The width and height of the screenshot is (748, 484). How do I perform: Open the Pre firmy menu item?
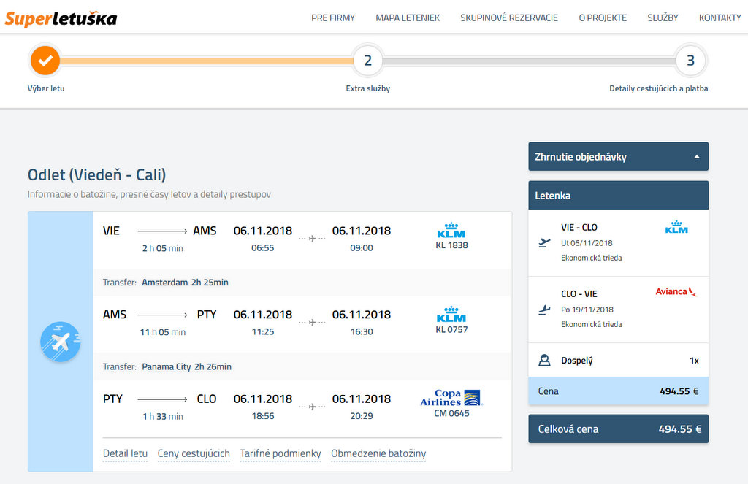[332, 18]
